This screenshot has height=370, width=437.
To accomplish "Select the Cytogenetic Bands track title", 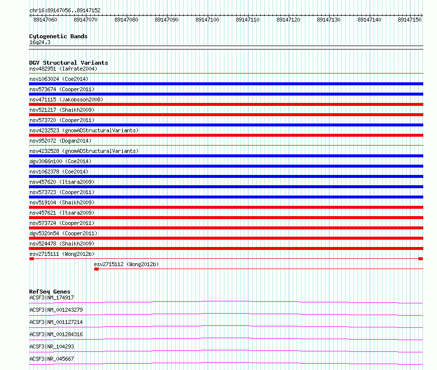I will pyautogui.click(x=58, y=36).
